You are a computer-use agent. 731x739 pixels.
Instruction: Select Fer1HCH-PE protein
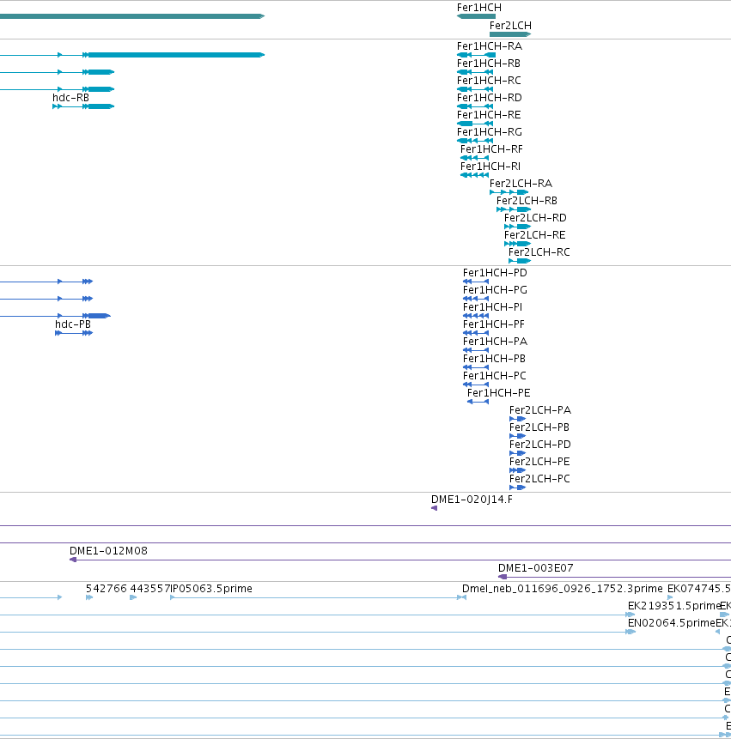pyautogui.click(x=478, y=402)
